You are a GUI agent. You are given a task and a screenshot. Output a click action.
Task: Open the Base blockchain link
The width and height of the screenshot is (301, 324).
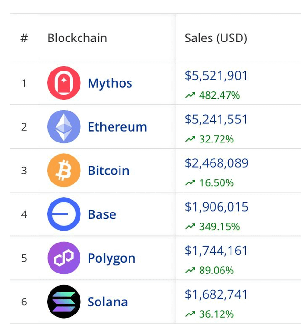point(102,214)
